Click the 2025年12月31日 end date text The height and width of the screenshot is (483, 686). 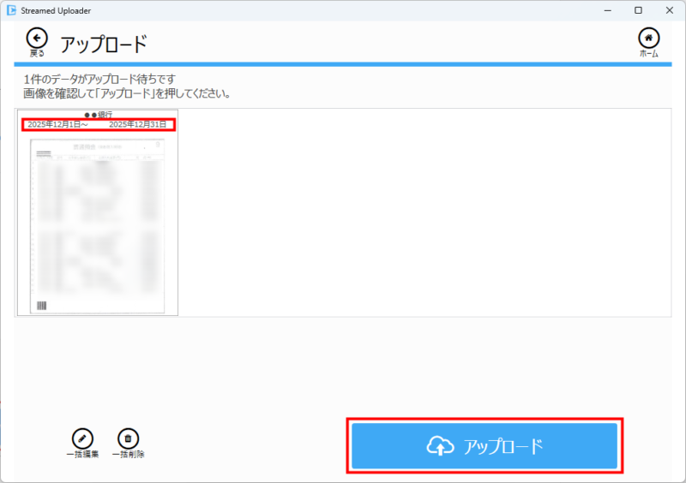pyautogui.click(x=138, y=124)
